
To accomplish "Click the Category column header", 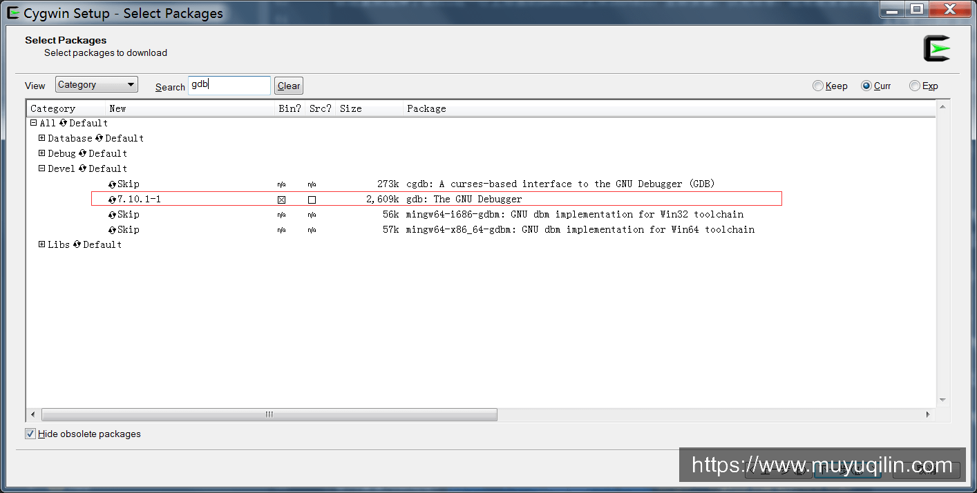I will tap(66, 108).
